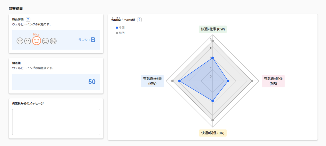Image resolution: width=326 pixels, height=146 pixels.
Task: Click the fourth smiling face icon
Action: click(46, 41)
